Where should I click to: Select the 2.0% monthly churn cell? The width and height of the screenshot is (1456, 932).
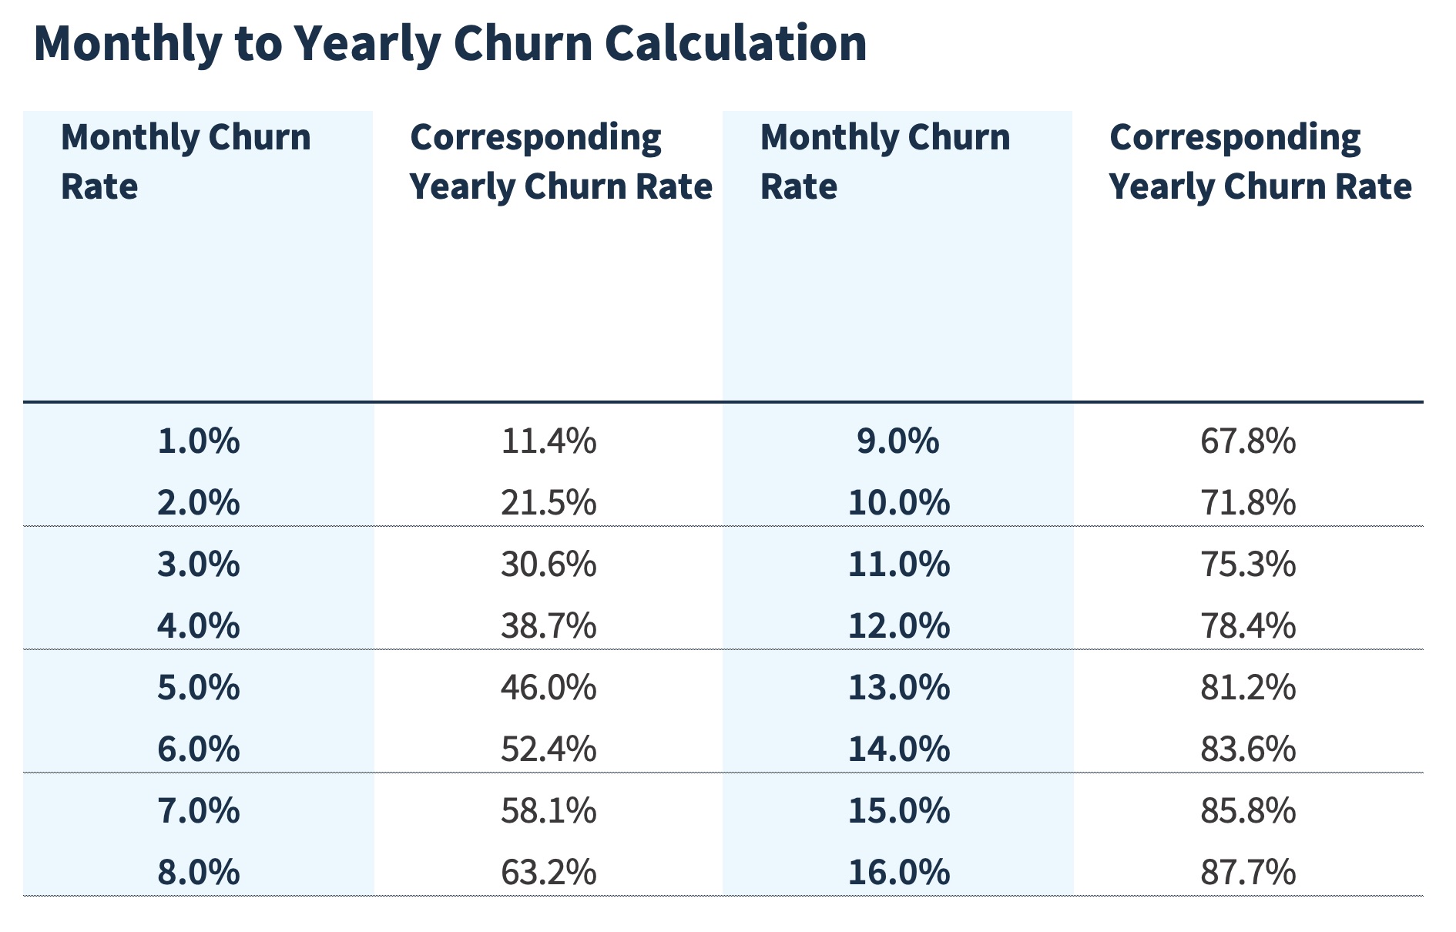[198, 503]
